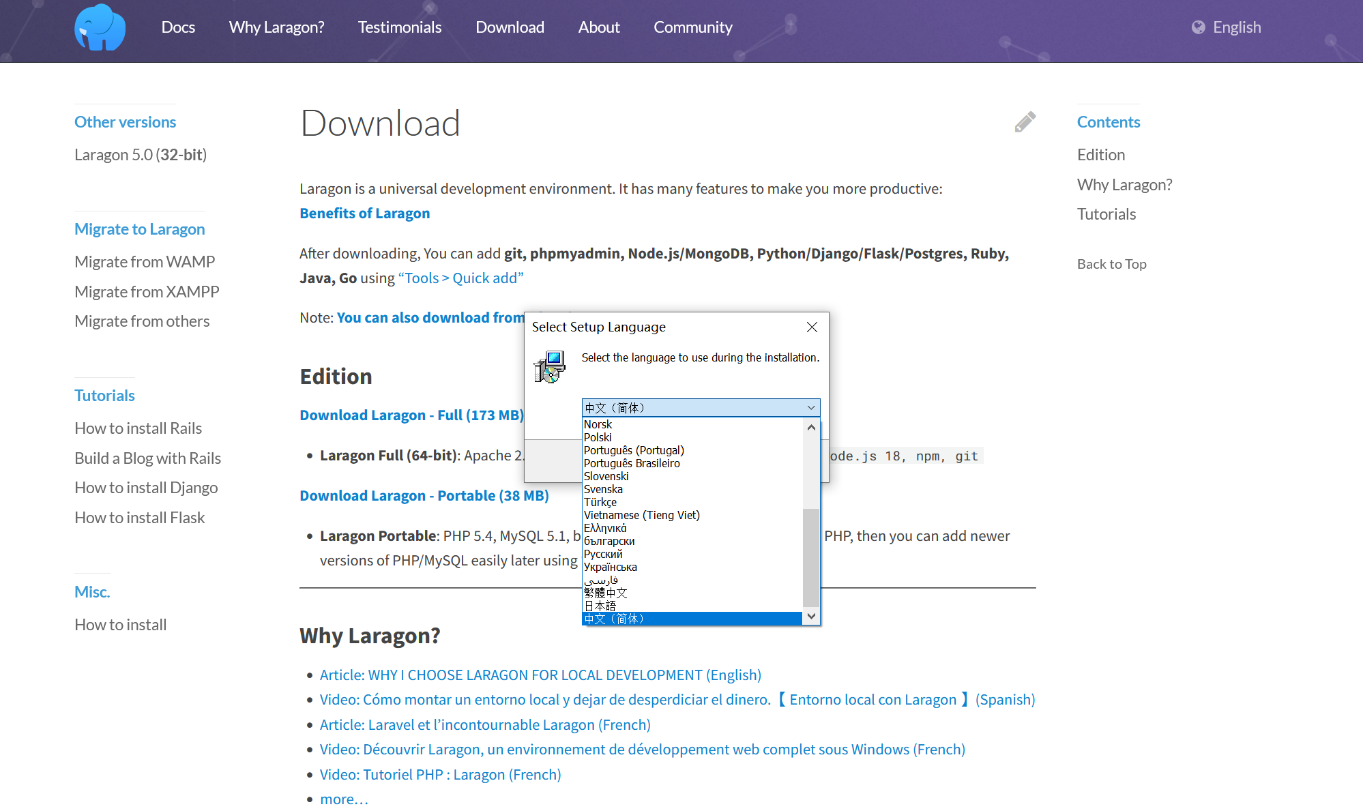Open the setup language combo box

(x=701, y=408)
